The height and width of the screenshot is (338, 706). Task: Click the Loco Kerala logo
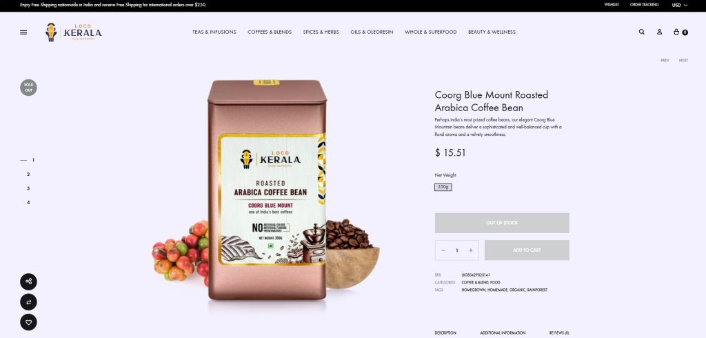(74, 32)
